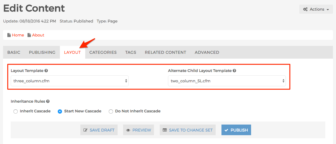This screenshot has width=336, height=144.
Task: Expand the Actions dropdown menu
Action: [316, 9]
